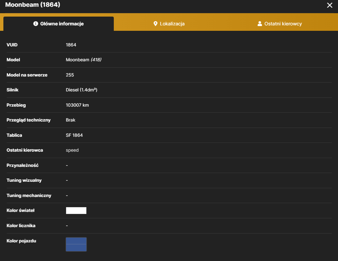The width and height of the screenshot is (338, 261).
Task: Click the Przynależność row label
Action: (x=22, y=165)
